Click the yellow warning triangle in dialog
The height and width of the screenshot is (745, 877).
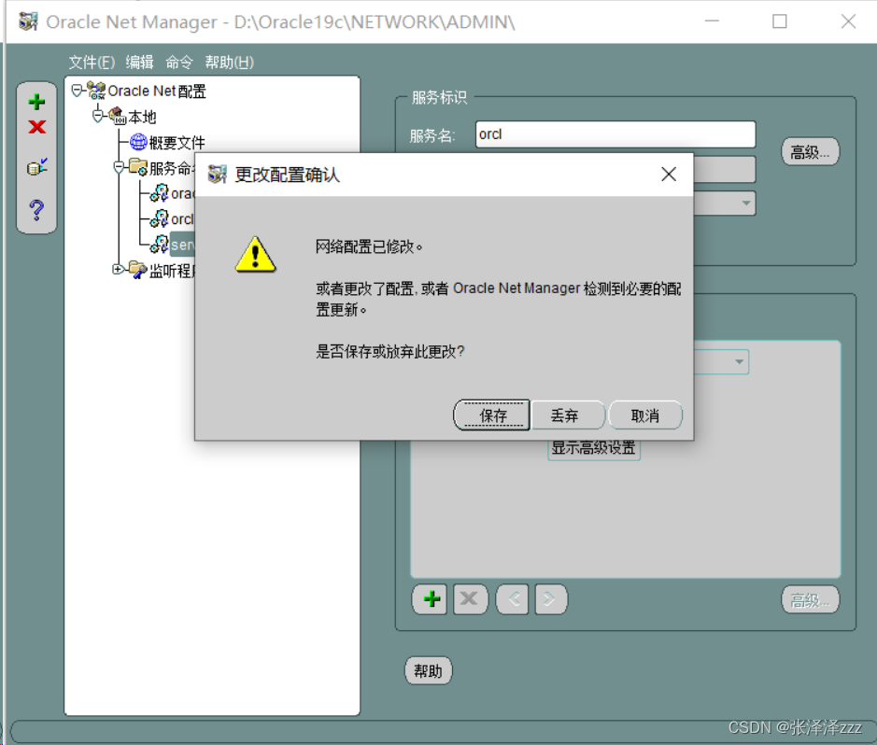256,255
